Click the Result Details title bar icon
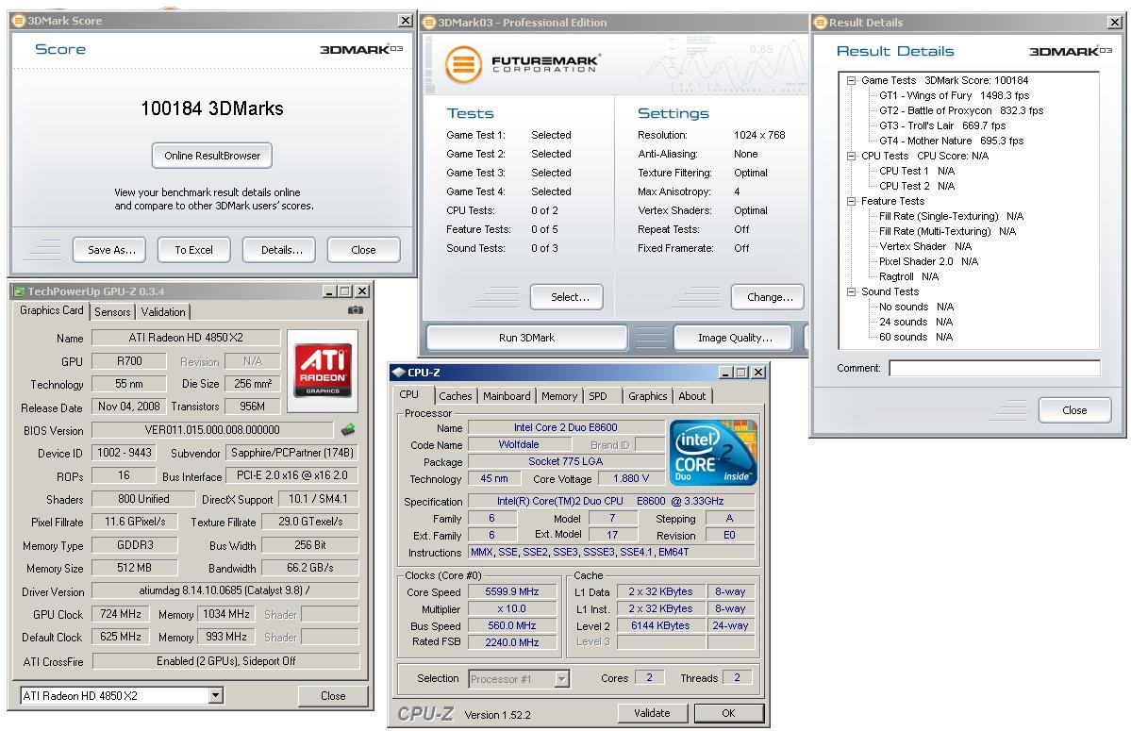1131x731 pixels. pyautogui.click(x=820, y=23)
